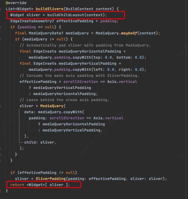
Task: Click the 'left: 0.0' argument
Action: coord(104,70)
